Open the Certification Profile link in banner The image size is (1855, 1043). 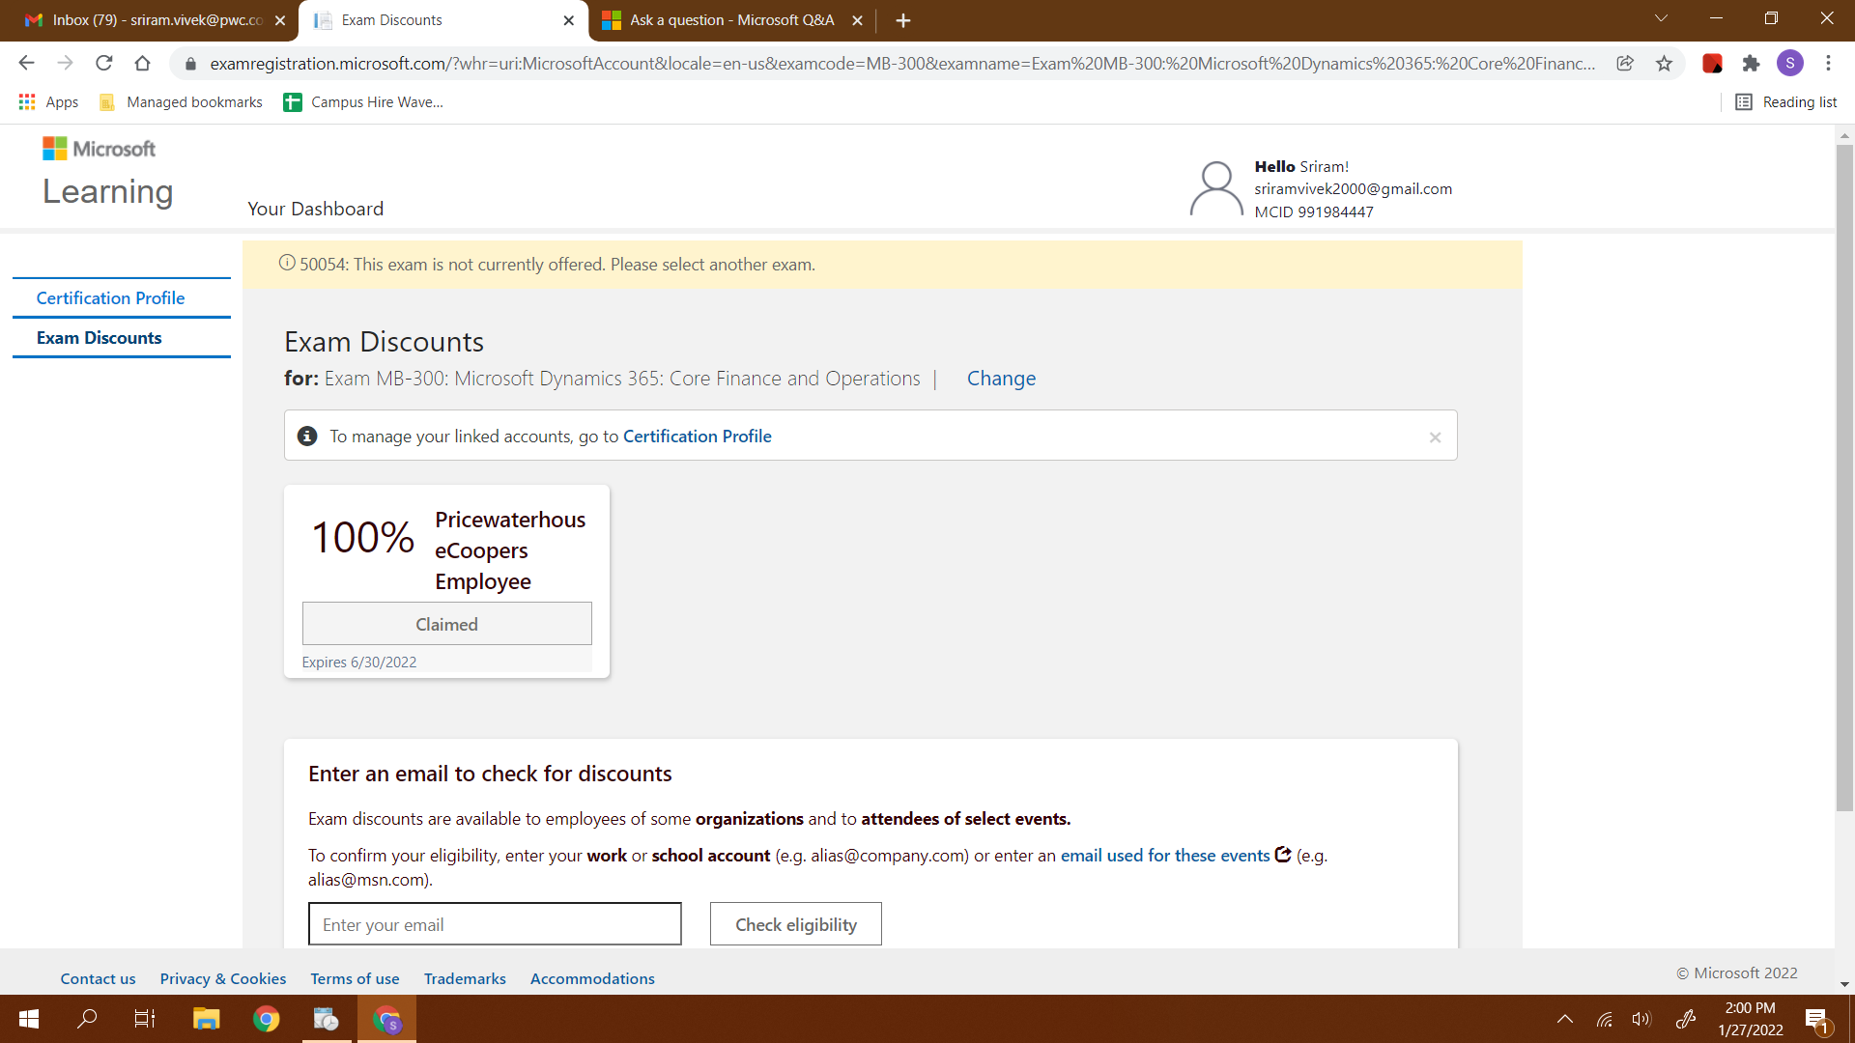[x=697, y=437]
